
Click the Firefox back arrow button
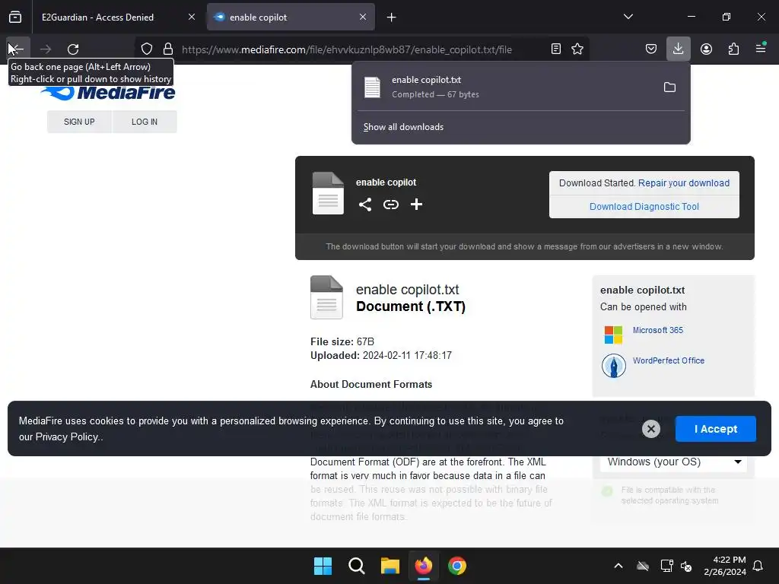[x=18, y=49]
